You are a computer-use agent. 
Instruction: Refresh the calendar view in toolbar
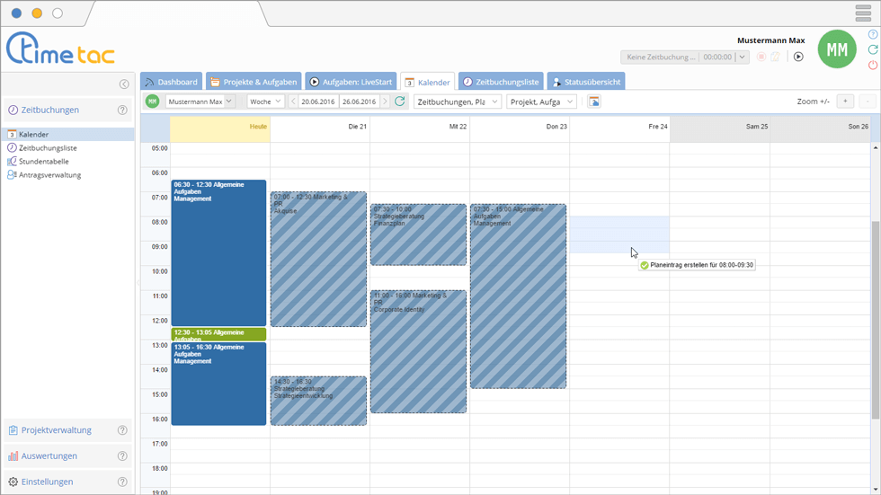pyautogui.click(x=400, y=102)
